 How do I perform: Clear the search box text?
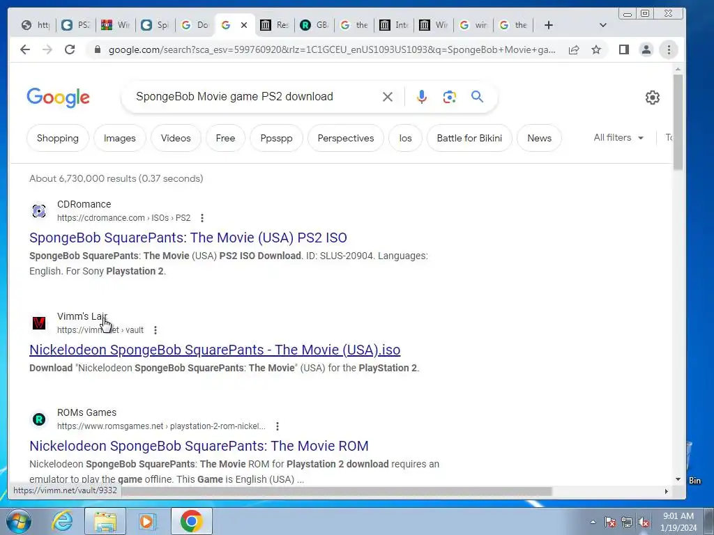(x=388, y=97)
